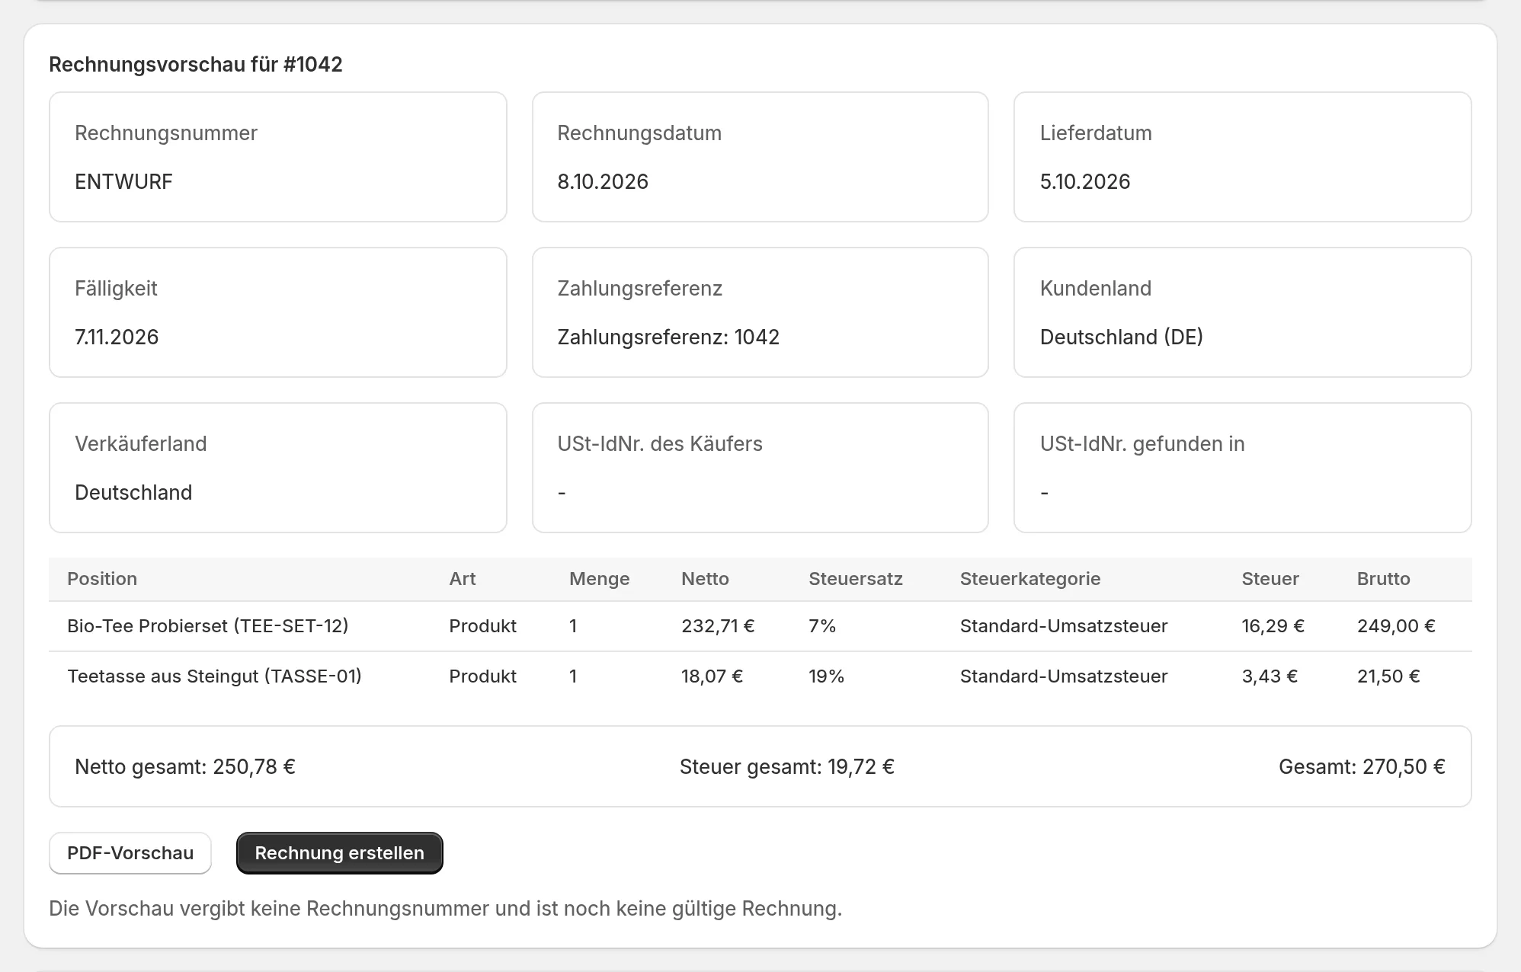
Task: Click the USt-IdNr. gefunden in label
Action: (1142, 444)
